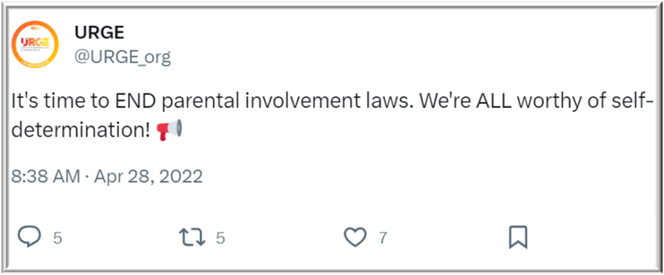Select the Apr 28, 2022 date
The height and width of the screenshot is (275, 664).
click(148, 176)
